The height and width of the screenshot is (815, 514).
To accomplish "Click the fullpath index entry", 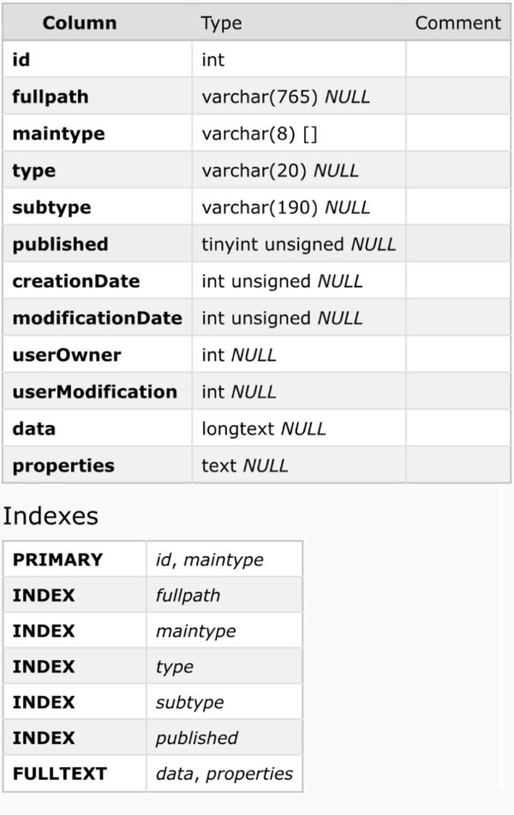I will click(188, 596).
